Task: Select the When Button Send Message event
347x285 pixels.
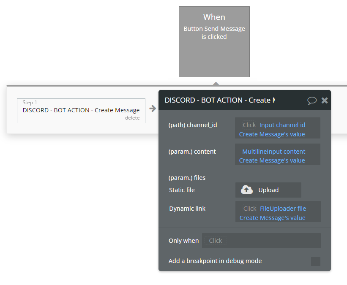Action: pos(214,42)
